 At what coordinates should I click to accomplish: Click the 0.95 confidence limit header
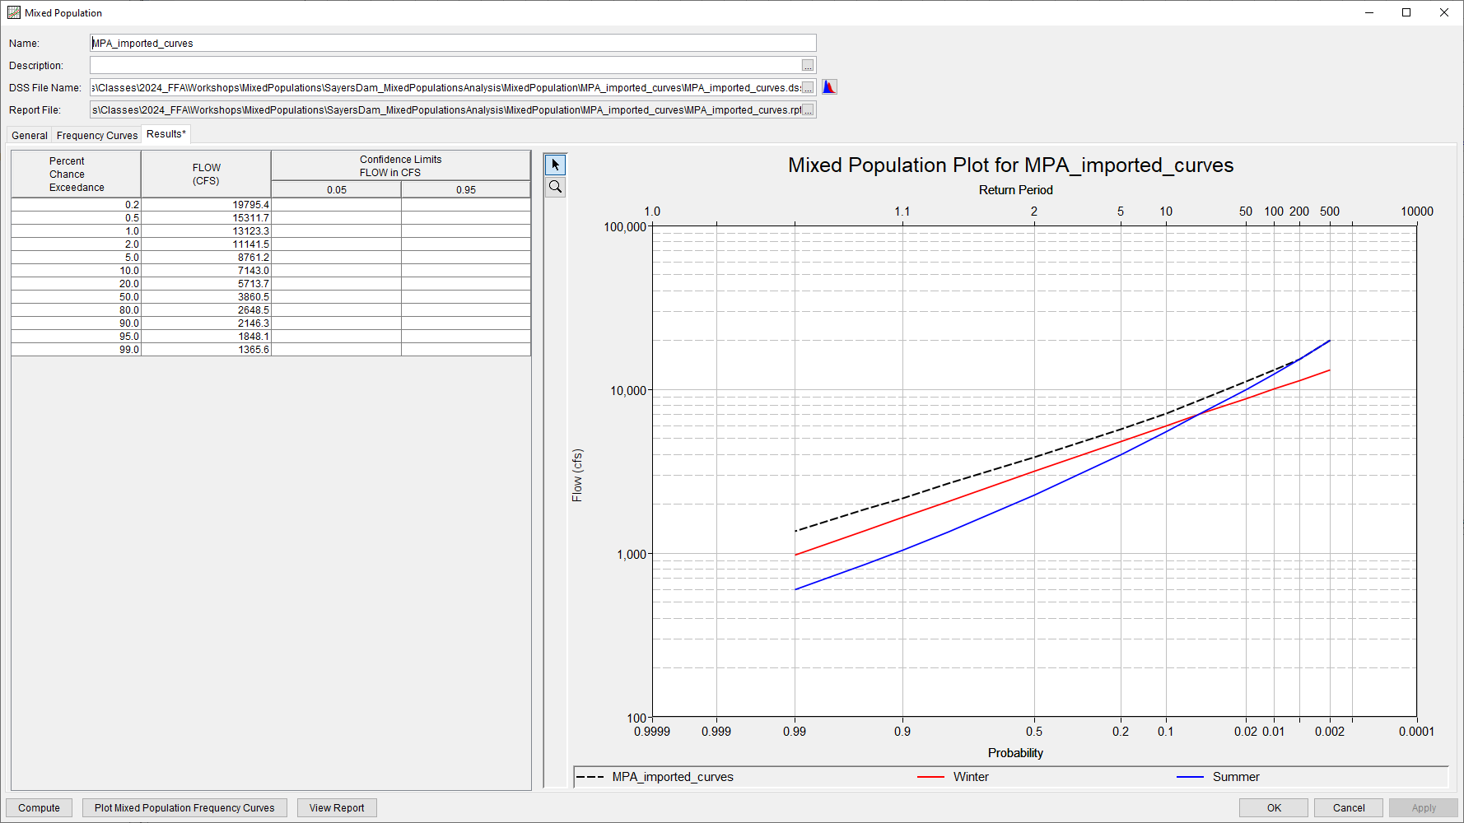point(466,190)
